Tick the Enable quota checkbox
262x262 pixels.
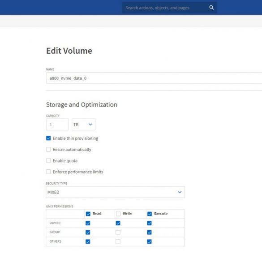click(x=48, y=161)
